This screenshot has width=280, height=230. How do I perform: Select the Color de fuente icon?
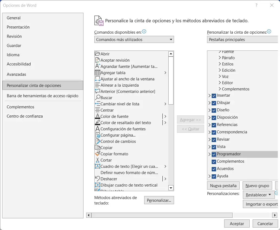[x=97, y=116]
